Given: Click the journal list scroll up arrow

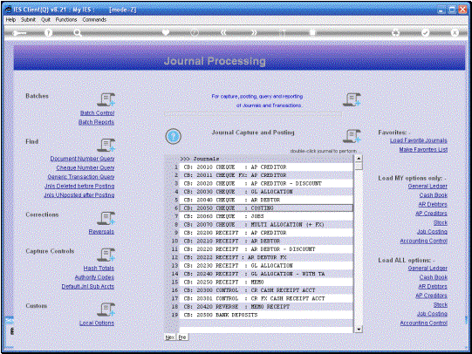Looking at the screenshot, I should (359, 159).
